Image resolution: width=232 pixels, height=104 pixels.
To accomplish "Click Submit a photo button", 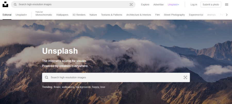I will pos(211,5).
